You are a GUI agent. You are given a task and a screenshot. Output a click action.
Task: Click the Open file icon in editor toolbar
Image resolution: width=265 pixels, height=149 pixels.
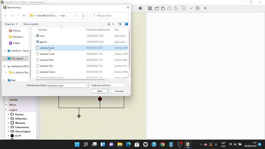tap(163, 8)
